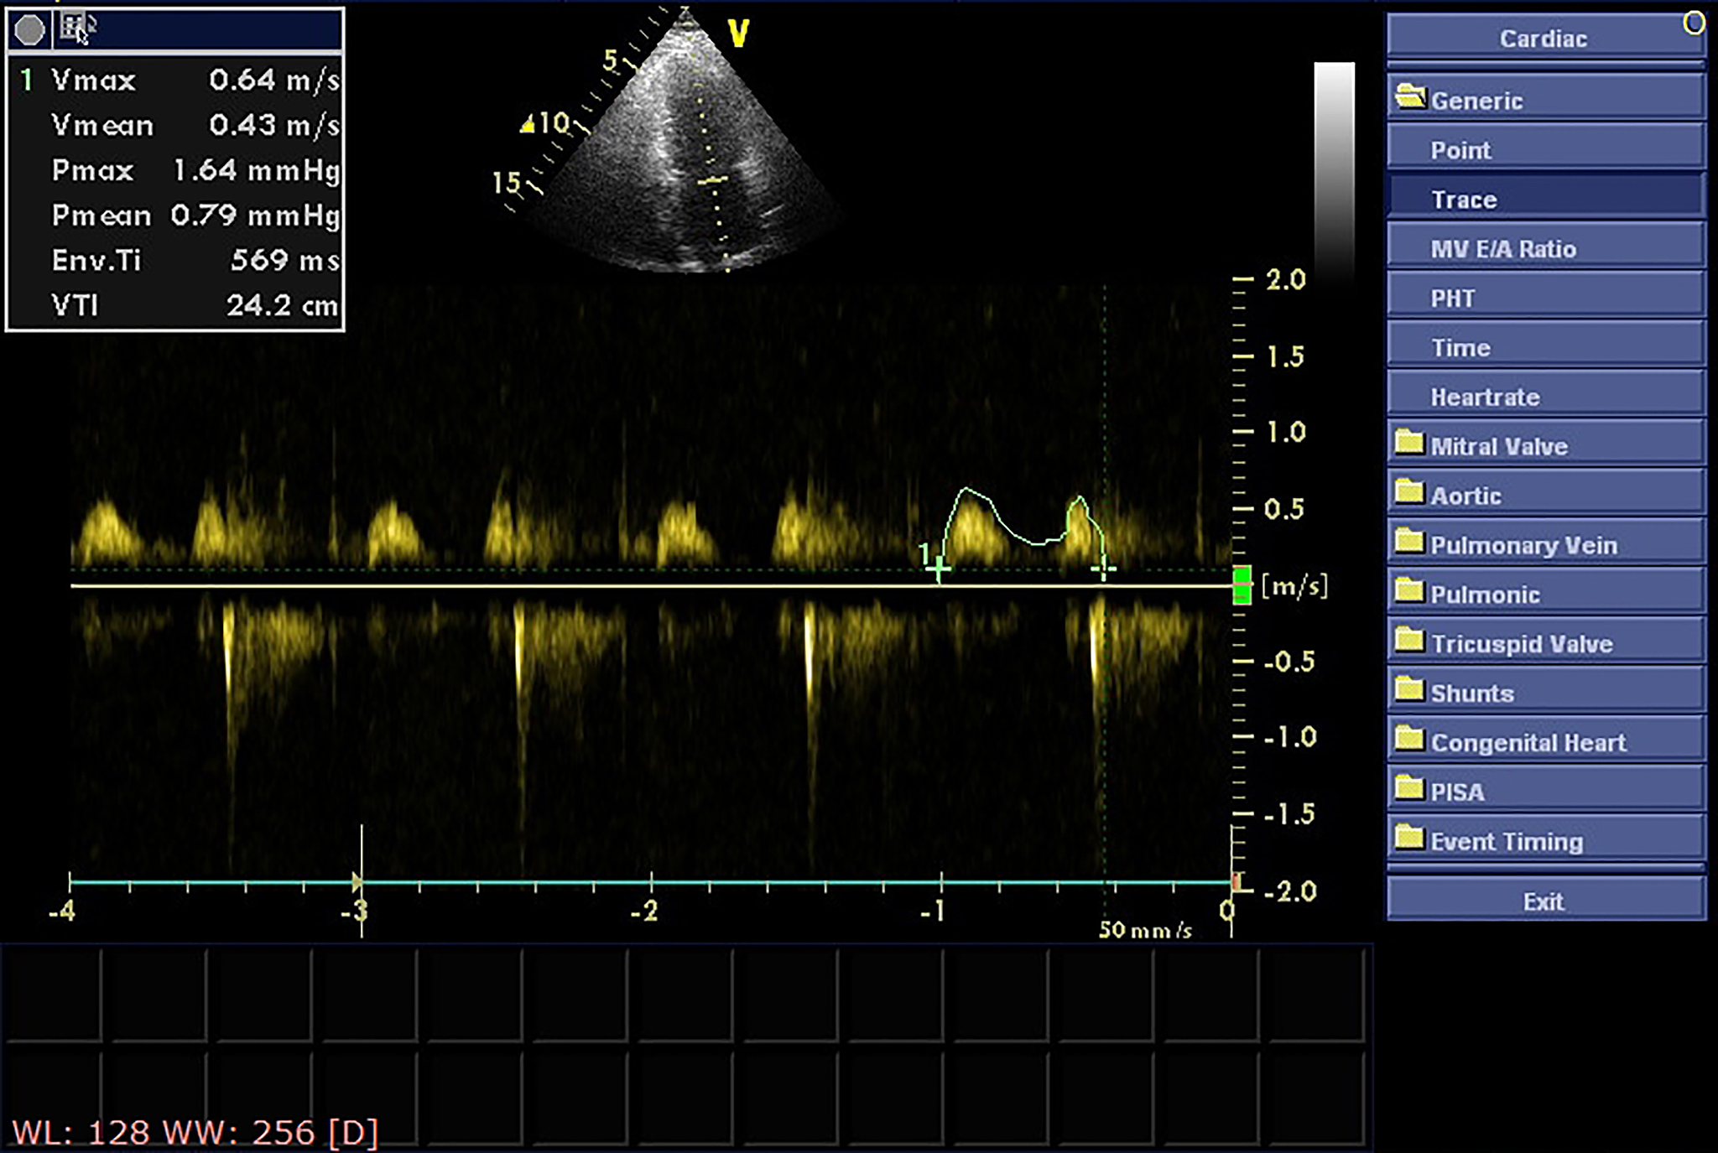Open the Congenital Heart folder
This screenshot has width=1718, height=1153.
[x=1409, y=740]
